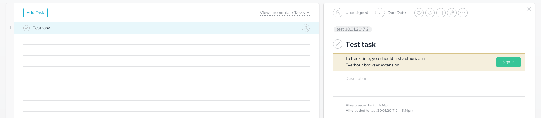This screenshot has width=541, height=118.
Task: Select the Test task row name
Action: point(41,28)
